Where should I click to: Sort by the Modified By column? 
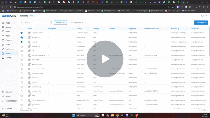coord(175,29)
